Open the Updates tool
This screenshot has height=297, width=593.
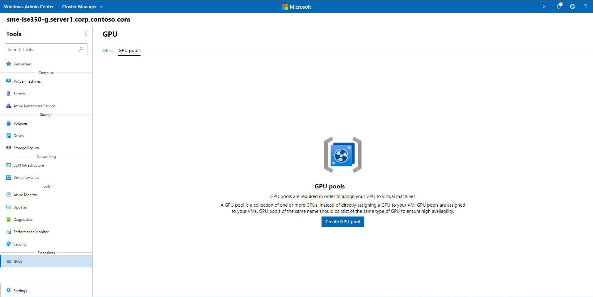tap(20, 207)
